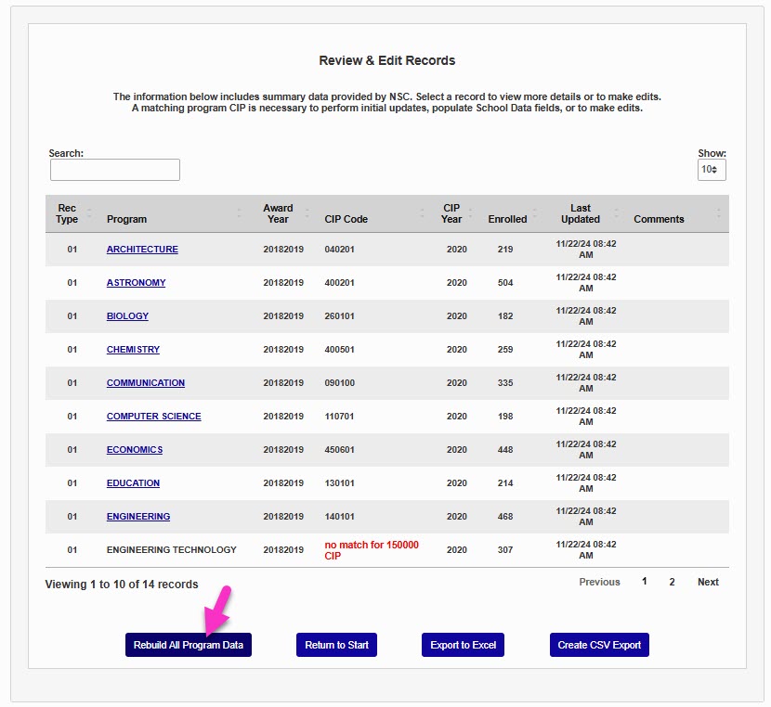Sort the table by Rec Type

(x=67, y=213)
